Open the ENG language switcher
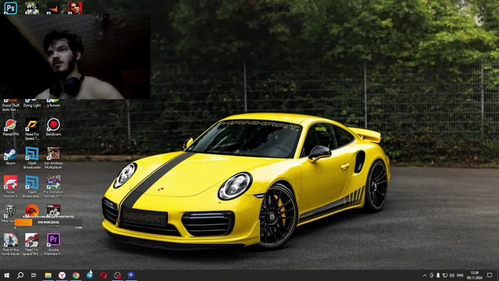 click(460, 275)
